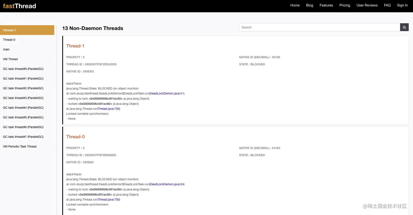
Task: Select GC task thread#0 (ParallelGC)
Action: pos(27,69)
